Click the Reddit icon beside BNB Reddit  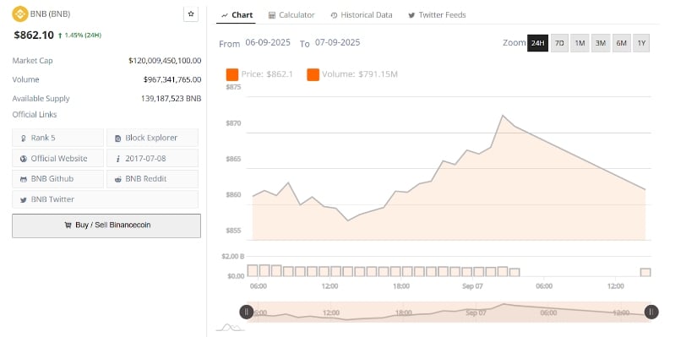tap(117, 179)
